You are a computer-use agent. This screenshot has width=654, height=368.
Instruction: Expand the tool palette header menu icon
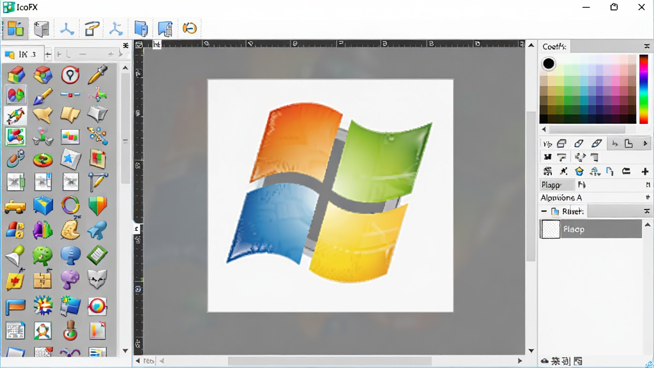point(126,45)
